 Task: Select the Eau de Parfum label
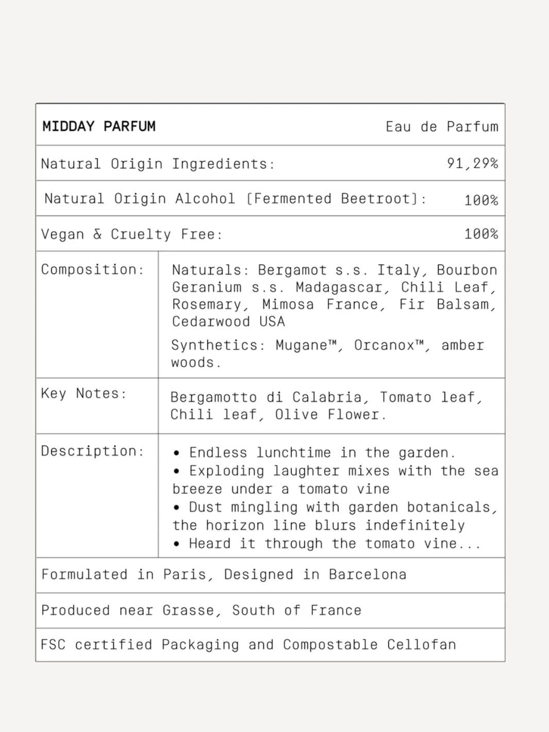pos(442,127)
